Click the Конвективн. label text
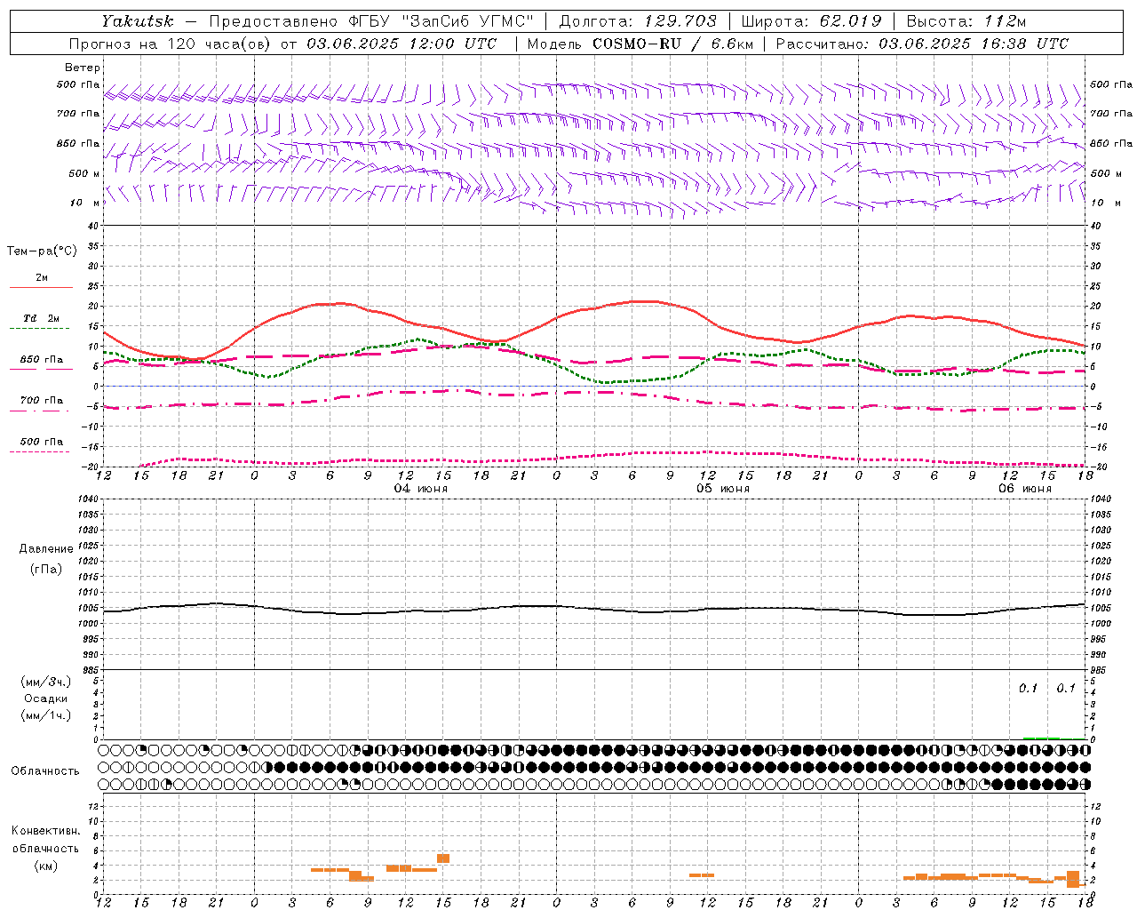1137x910 pixels. coord(46,831)
